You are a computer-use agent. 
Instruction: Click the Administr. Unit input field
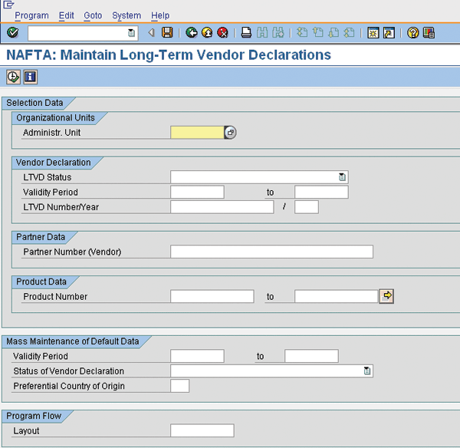pos(197,133)
